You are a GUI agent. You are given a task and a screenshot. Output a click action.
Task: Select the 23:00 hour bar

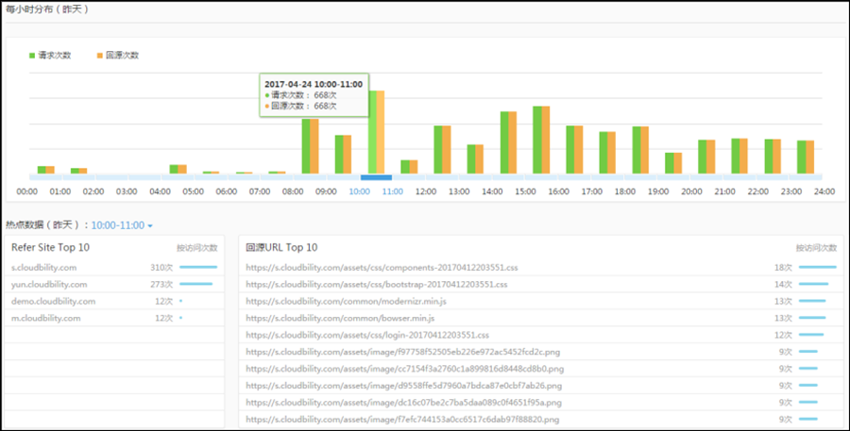pyautogui.click(x=806, y=157)
